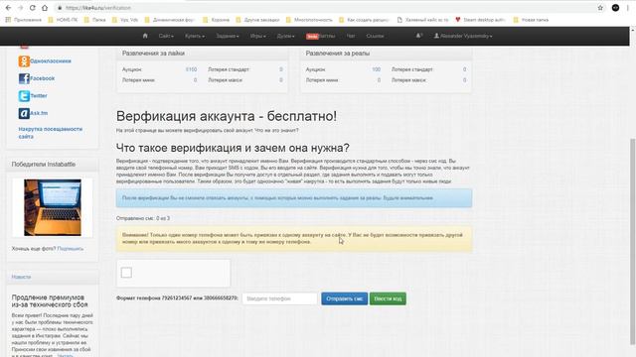Bookmark this page with the star icon
Screen dimensions: 636x357
pyautogui.click(x=600, y=8)
